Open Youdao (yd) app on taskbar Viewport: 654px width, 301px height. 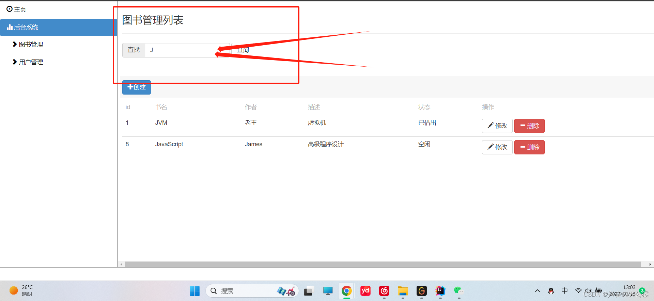point(365,291)
